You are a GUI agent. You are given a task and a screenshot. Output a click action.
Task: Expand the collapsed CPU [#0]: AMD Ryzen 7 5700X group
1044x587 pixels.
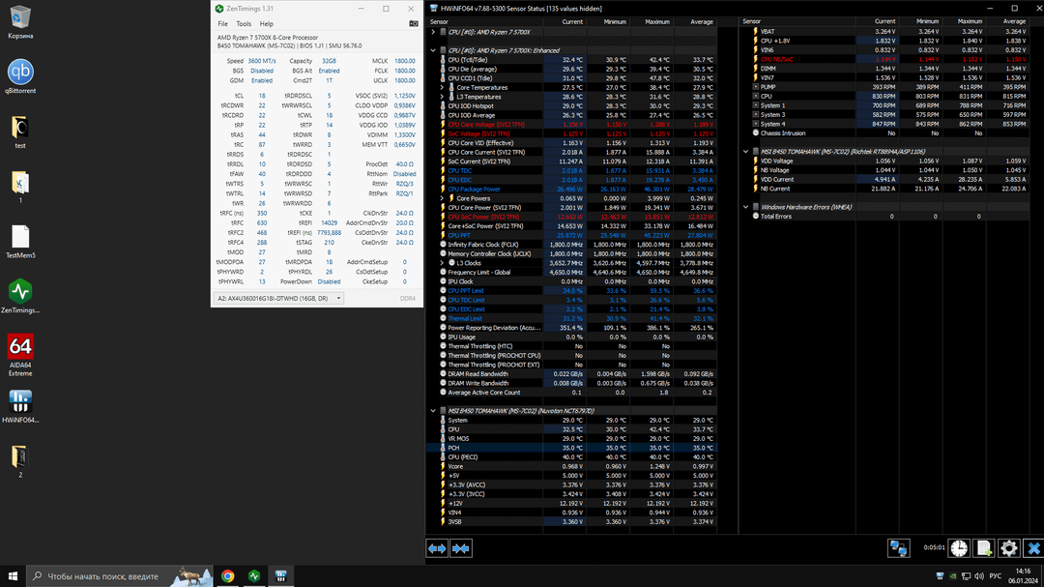click(433, 32)
